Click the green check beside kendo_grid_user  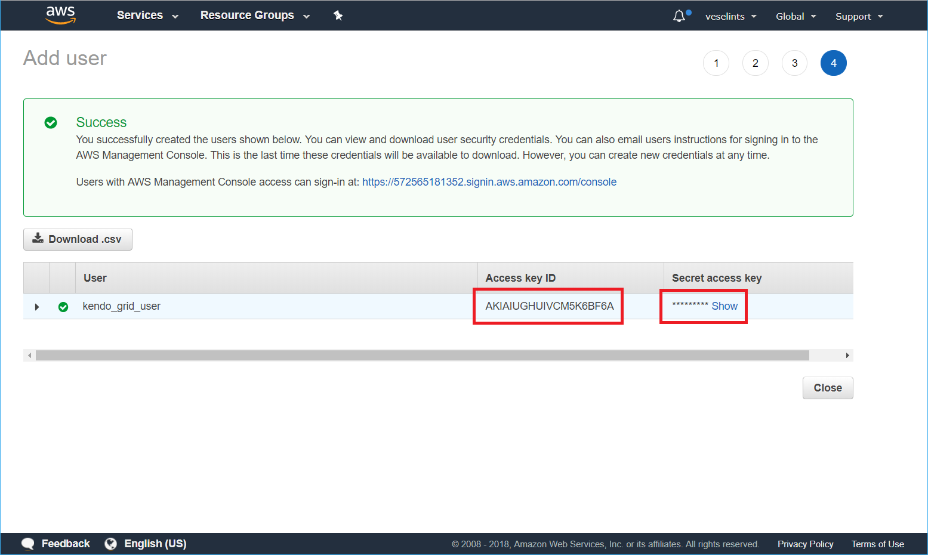(63, 306)
